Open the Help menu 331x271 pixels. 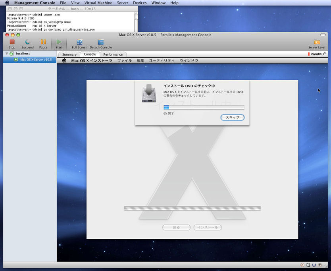click(x=174, y=3)
